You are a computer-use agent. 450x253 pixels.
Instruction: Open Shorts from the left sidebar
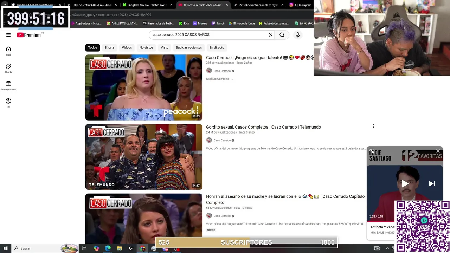[x=8, y=69]
